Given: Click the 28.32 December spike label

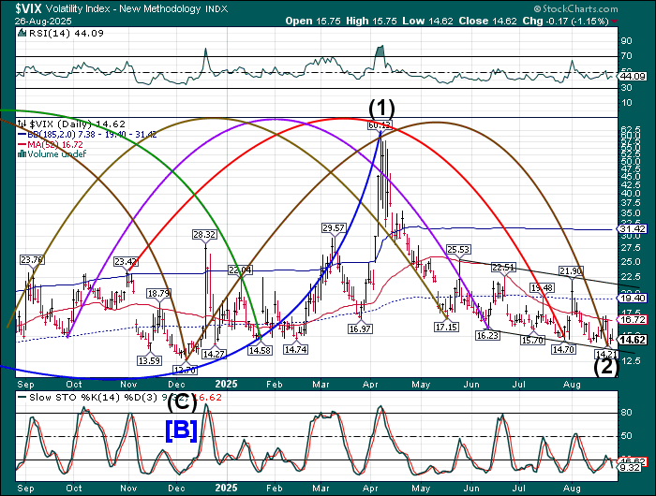Looking at the screenshot, I should tap(204, 234).
